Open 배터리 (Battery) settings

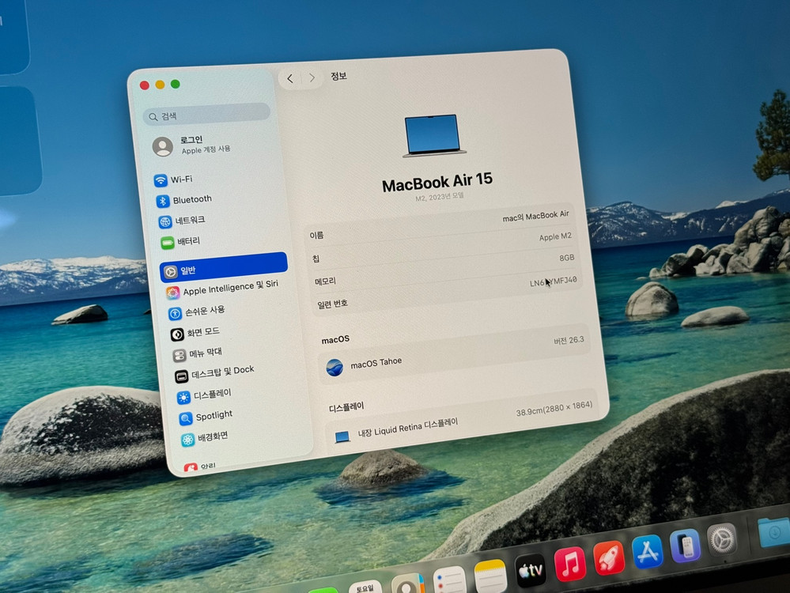click(x=187, y=241)
